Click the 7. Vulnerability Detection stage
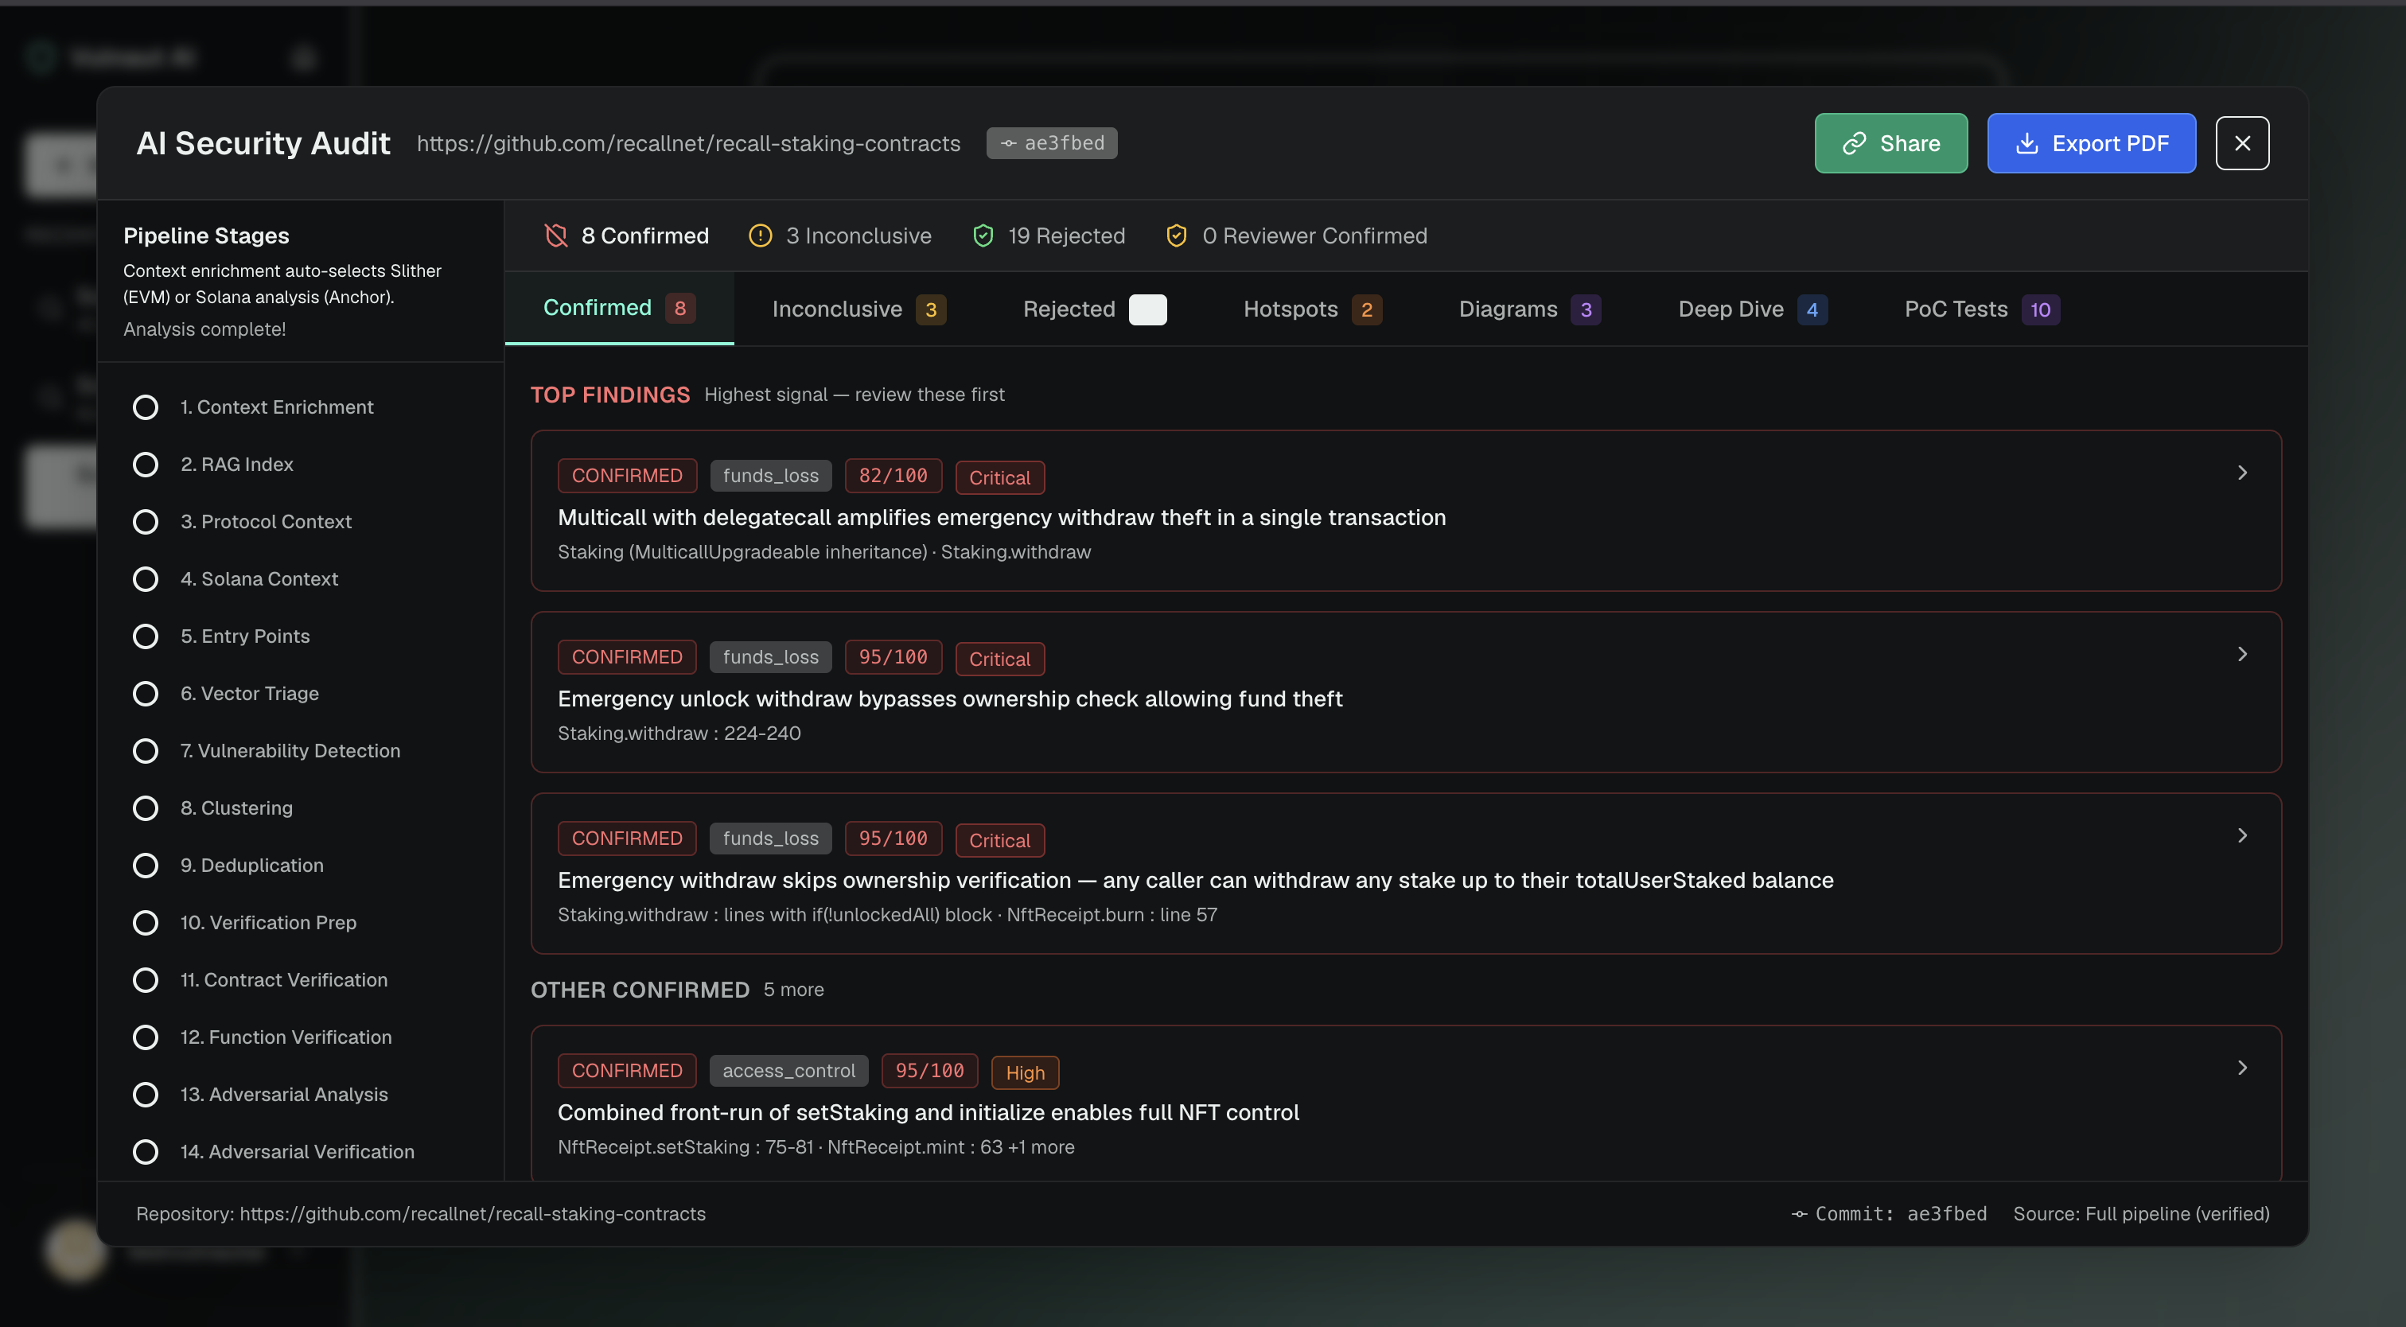2406x1327 pixels. [290, 751]
